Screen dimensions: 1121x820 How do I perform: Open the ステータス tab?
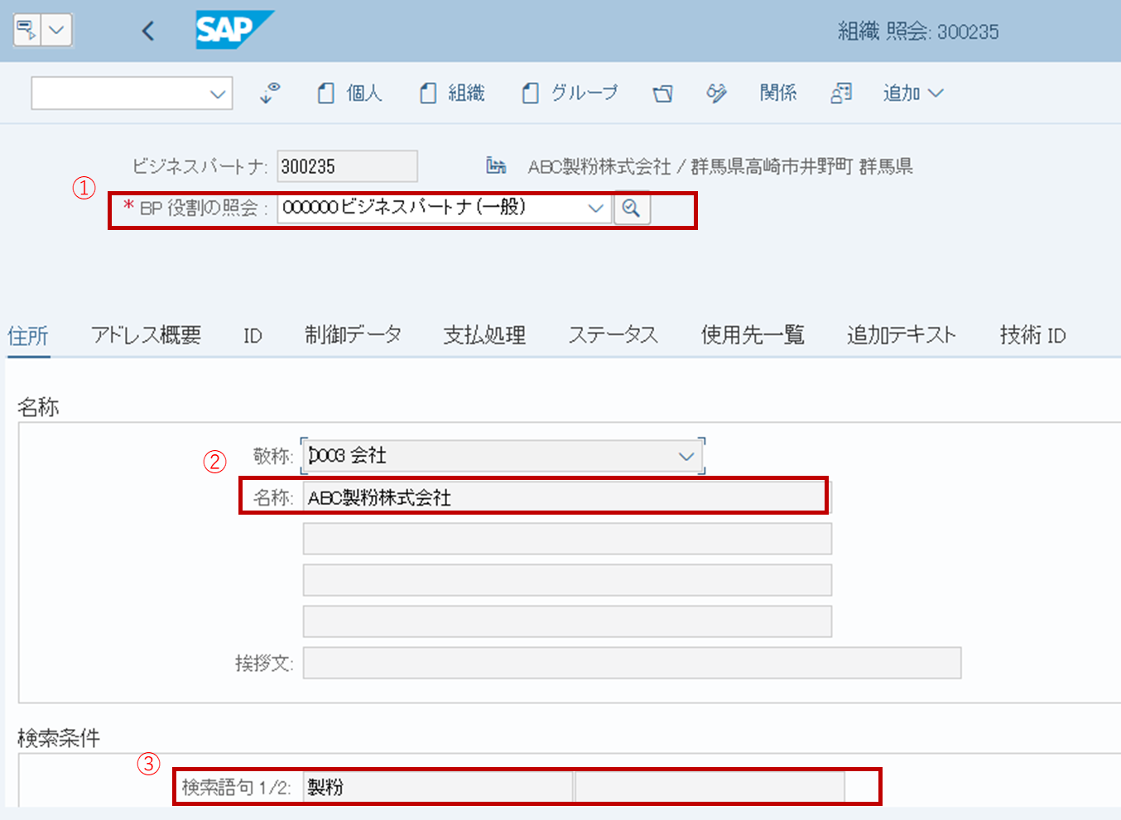pos(613,334)
